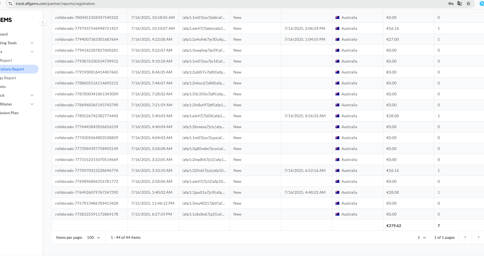Click the total amount €279.62

point(394,226)
